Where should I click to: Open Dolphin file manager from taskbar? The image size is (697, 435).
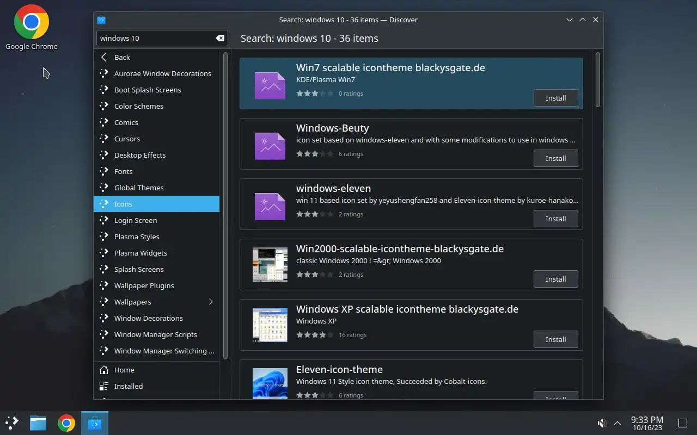[x=38, y=422]
